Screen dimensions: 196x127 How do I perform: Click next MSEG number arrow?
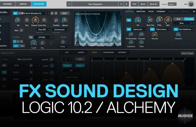[73, 59]
